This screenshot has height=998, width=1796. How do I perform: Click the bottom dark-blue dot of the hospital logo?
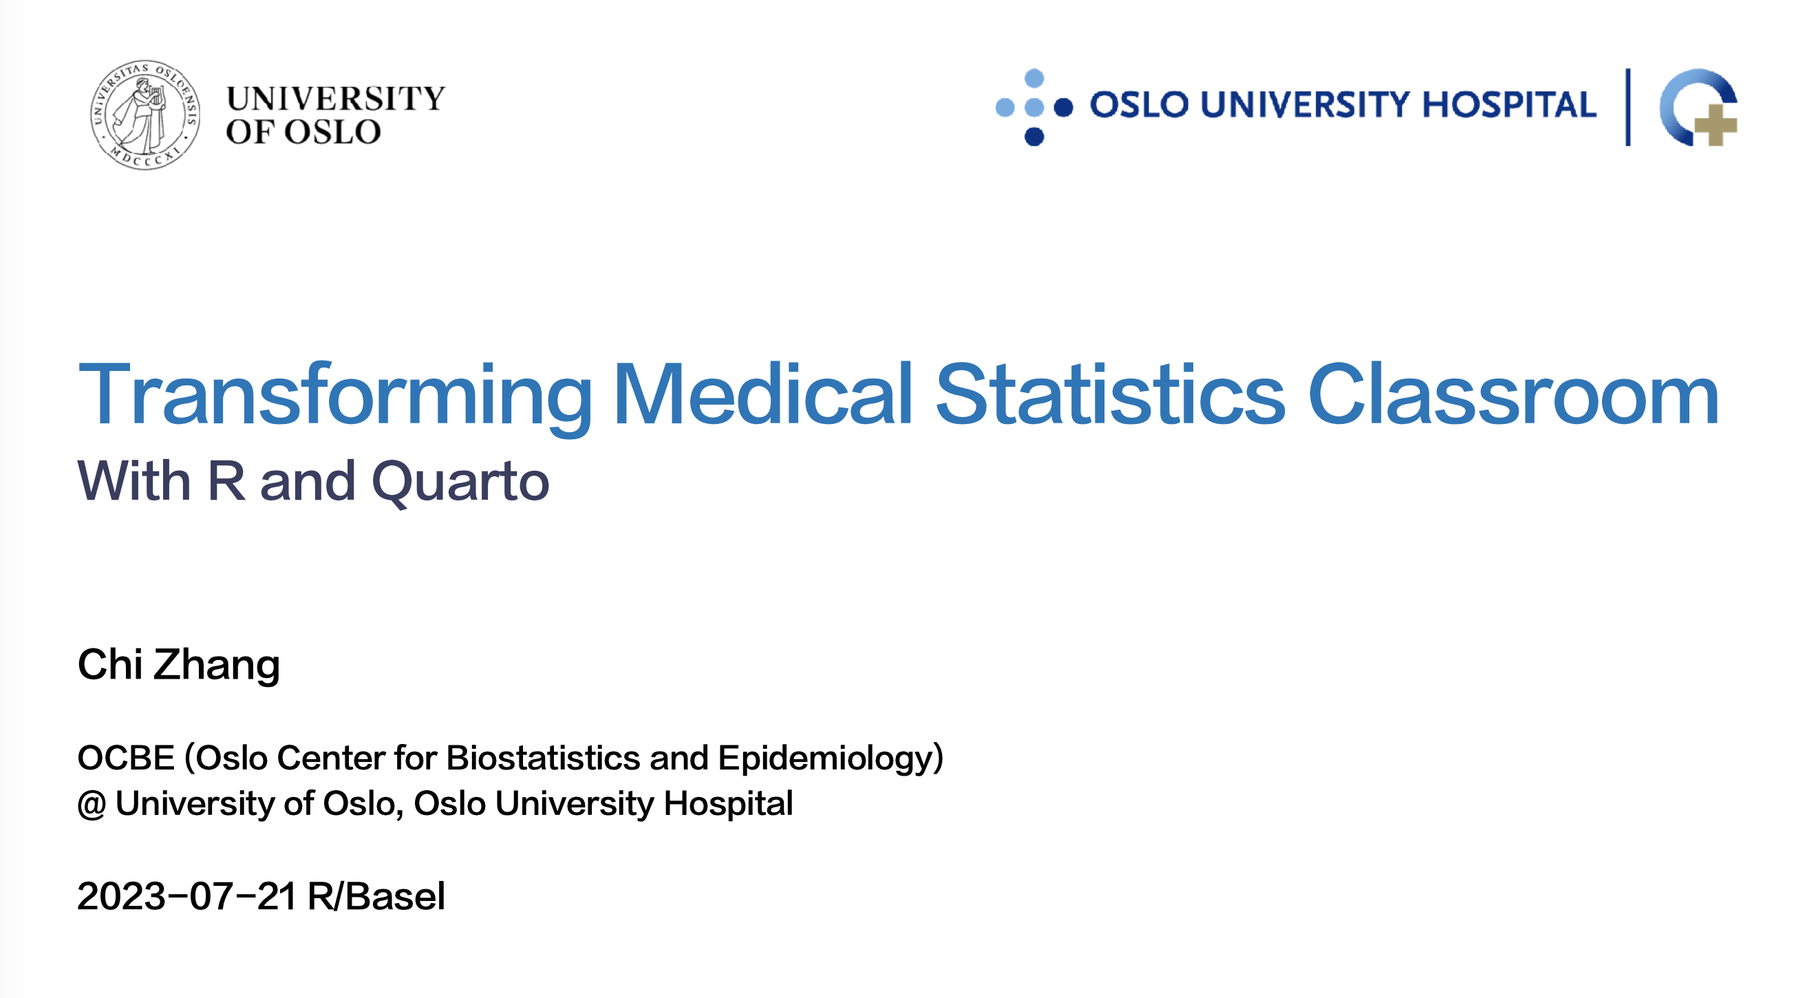[x=1035, y=137]
